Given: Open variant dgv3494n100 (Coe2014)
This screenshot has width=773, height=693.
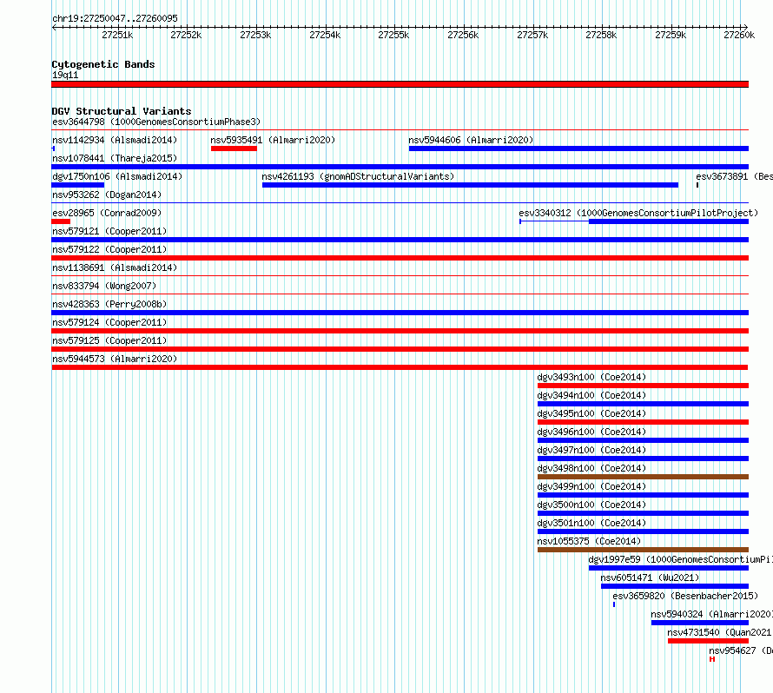Looking at the screenshot, I should pos(591,395).
